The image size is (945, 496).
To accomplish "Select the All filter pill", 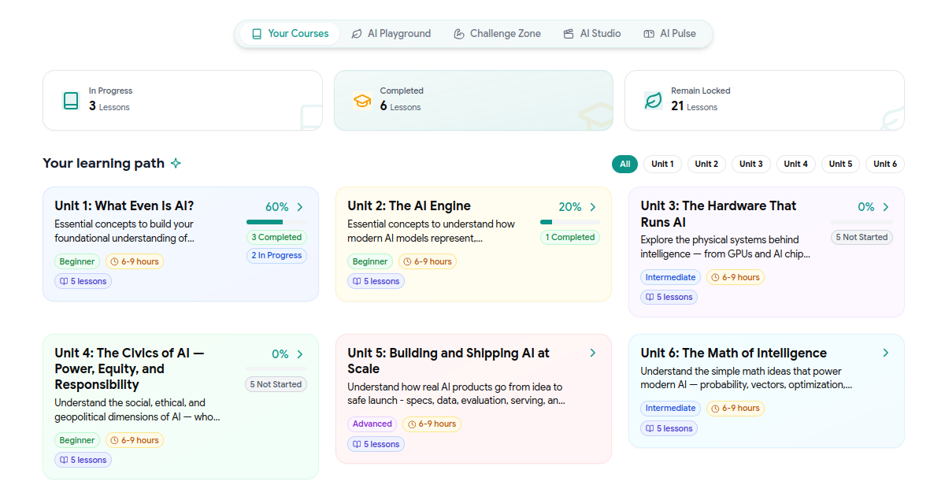I will [624, 164].
